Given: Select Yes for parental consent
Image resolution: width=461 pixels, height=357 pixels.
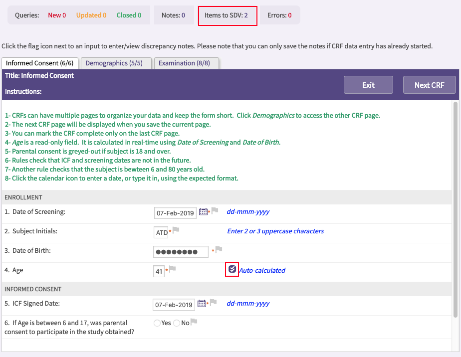Looking at the screenshot, I should pyautogui.click(x=157, y=323).
